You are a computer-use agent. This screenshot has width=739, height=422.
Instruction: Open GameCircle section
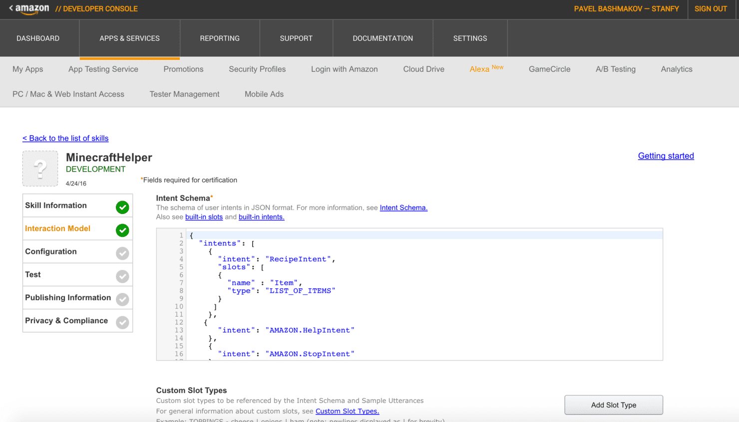[550, 69]
